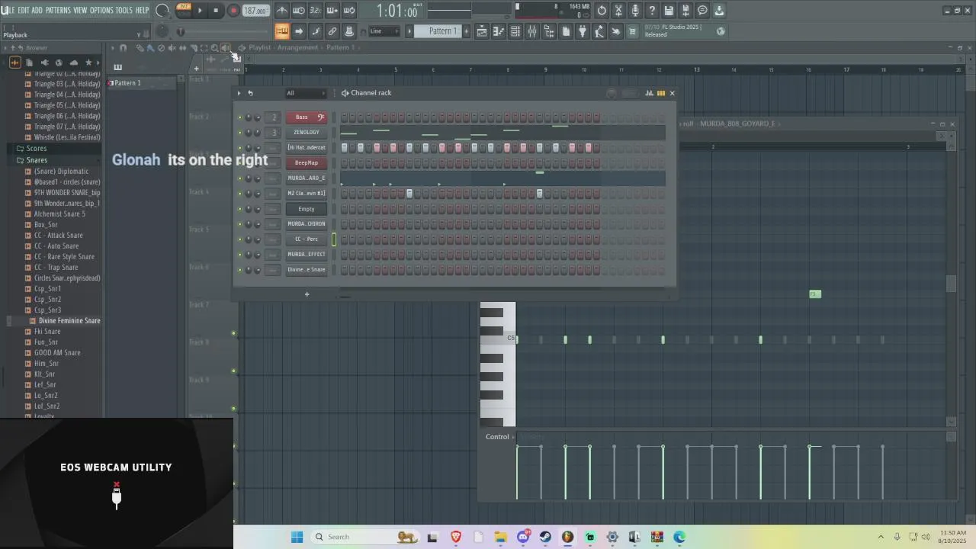Screen dimensions: 976x549
Task: Click the MURDA..CHORON channel button
Action: [307, 224]
